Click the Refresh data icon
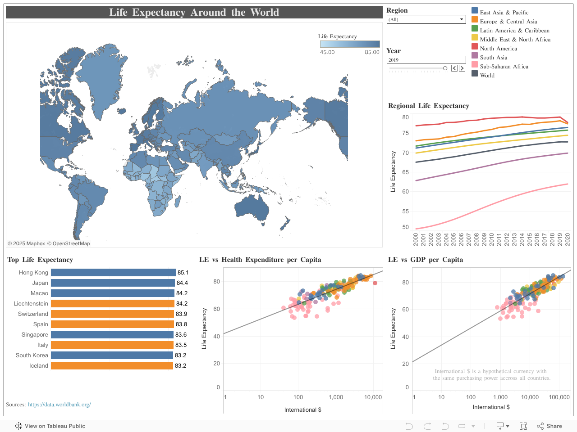The width and height of the screenshot is (577, 432). (x=462, y=426)
